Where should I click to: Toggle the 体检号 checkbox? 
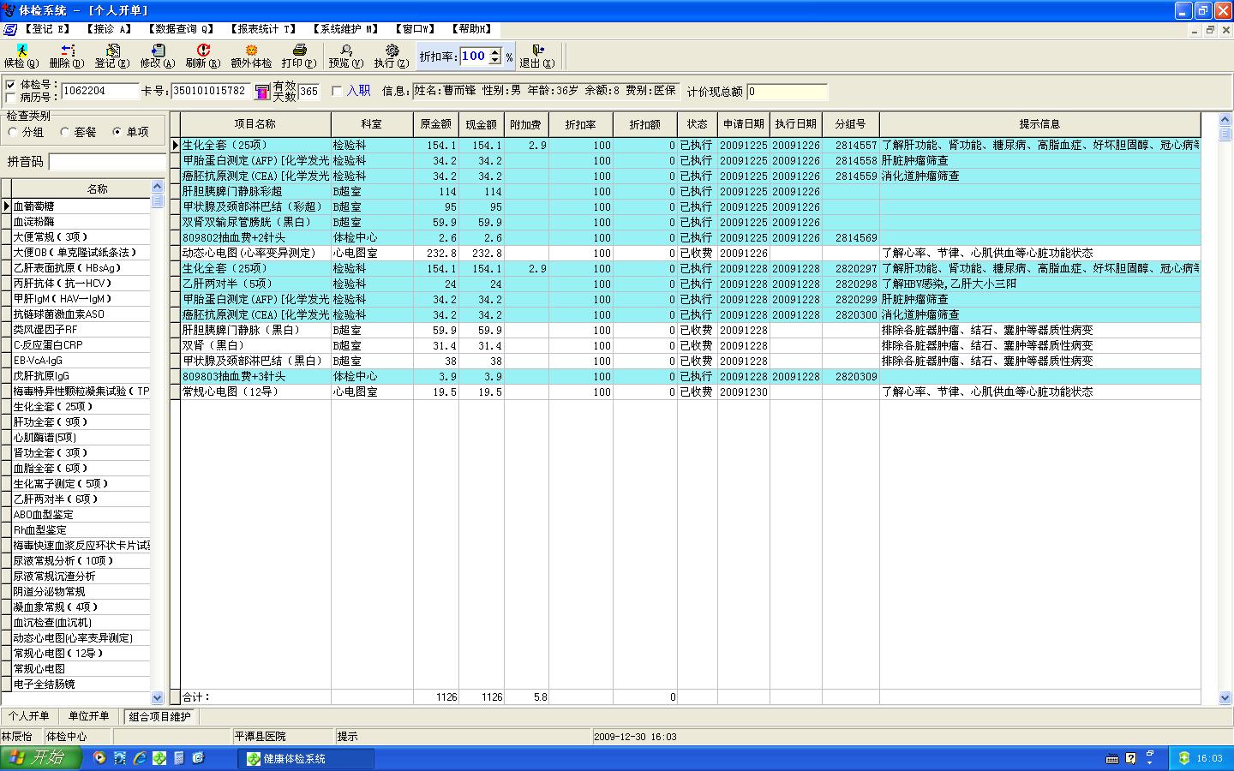click(11, 85)
